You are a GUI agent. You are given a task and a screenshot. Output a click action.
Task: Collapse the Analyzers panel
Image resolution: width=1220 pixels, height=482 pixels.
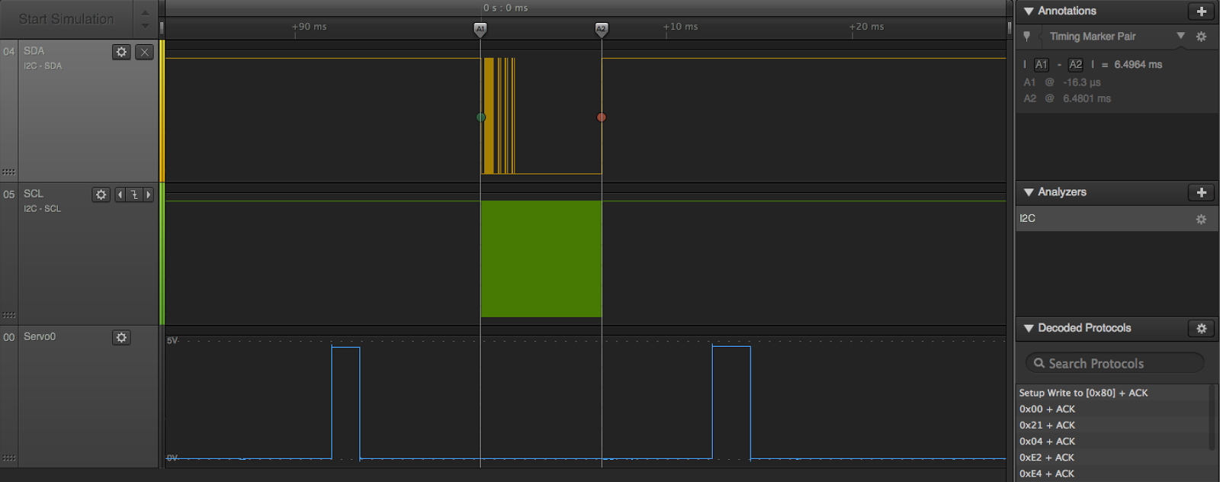click(1029, 192)
